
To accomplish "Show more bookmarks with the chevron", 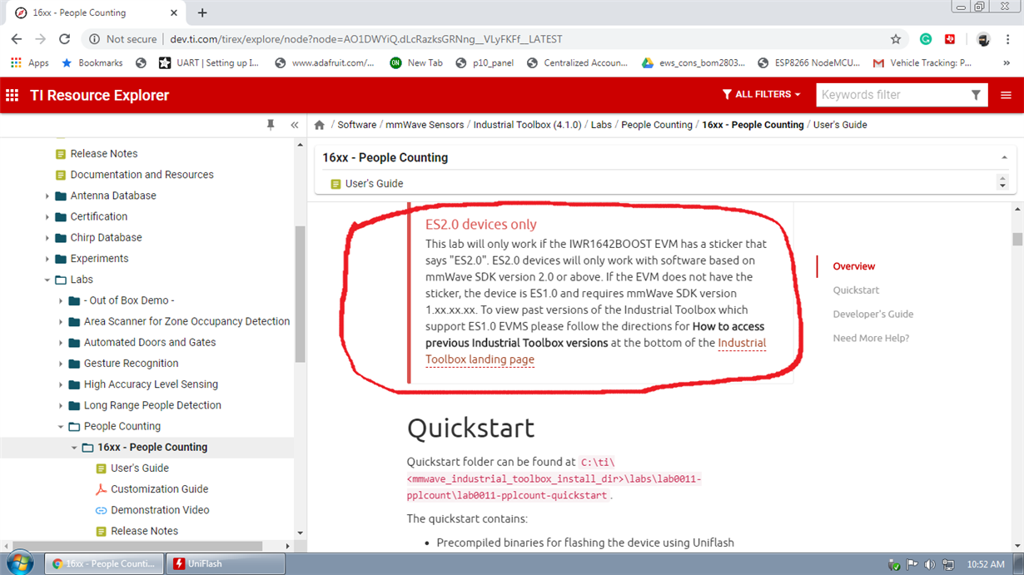I will click(1007, 63).
